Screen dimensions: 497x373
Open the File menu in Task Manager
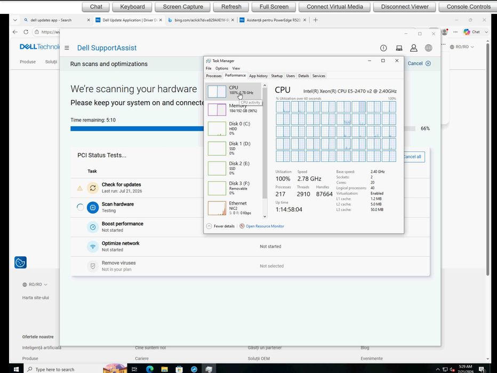[x=209, y=68]
